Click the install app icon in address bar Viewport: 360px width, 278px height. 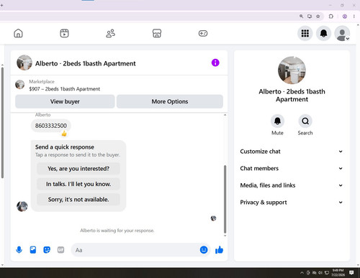310,17
